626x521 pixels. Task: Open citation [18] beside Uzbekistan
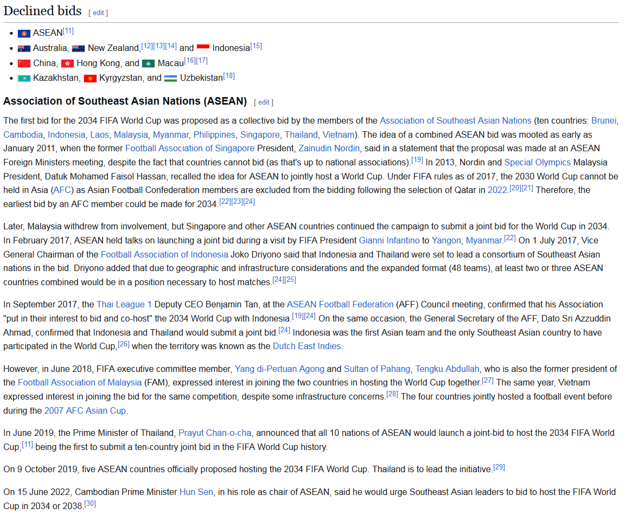coord(229,76)
